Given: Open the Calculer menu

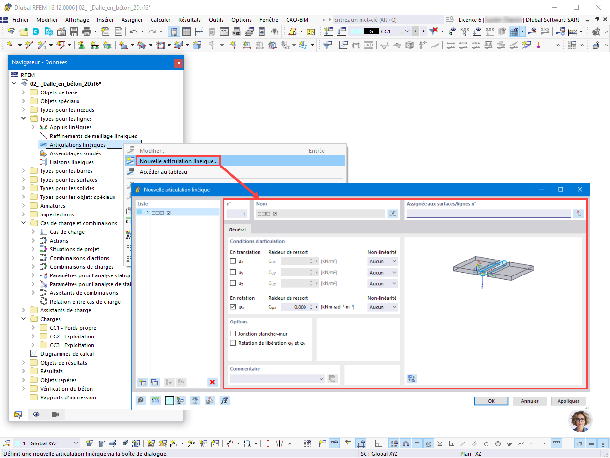Looking at the screenshot, I should (161, 20).
